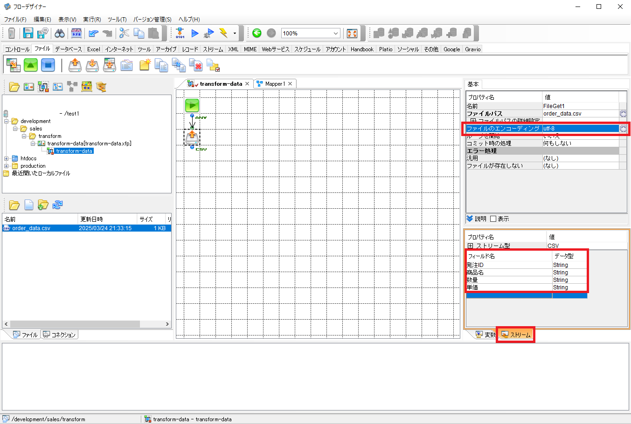
Task: Click the green Start component on the canvas
Action: point(192,105)
